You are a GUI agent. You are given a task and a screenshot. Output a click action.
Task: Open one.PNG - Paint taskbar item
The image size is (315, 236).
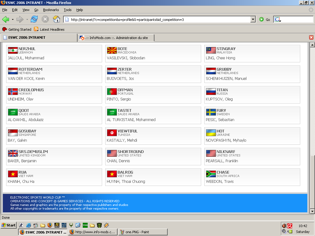143,232
